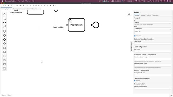Image resolution: width=173 pixels, height=97 pixels.
Task: Select the Pack for work task
Action: click(x=76, y=25)
